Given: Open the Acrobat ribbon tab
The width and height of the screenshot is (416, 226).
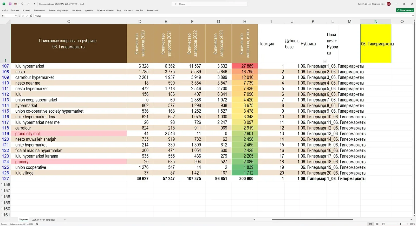Looking at the screenshot, I should [x=140, y=10].
